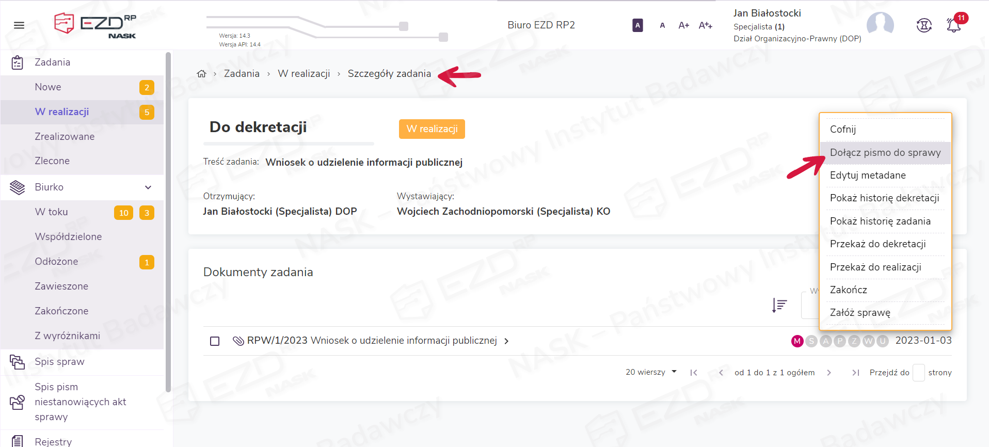Select Dołącz pismo do sprawy menu item
The image size is (989, 447).
click(x=885, y=153)
